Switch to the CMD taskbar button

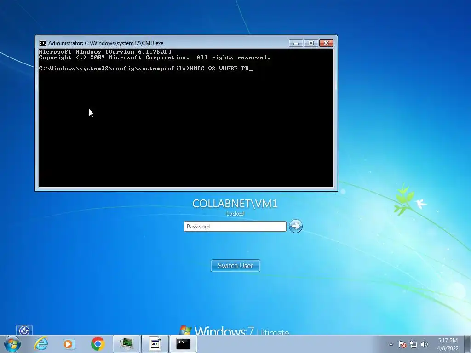coord(183,344)
